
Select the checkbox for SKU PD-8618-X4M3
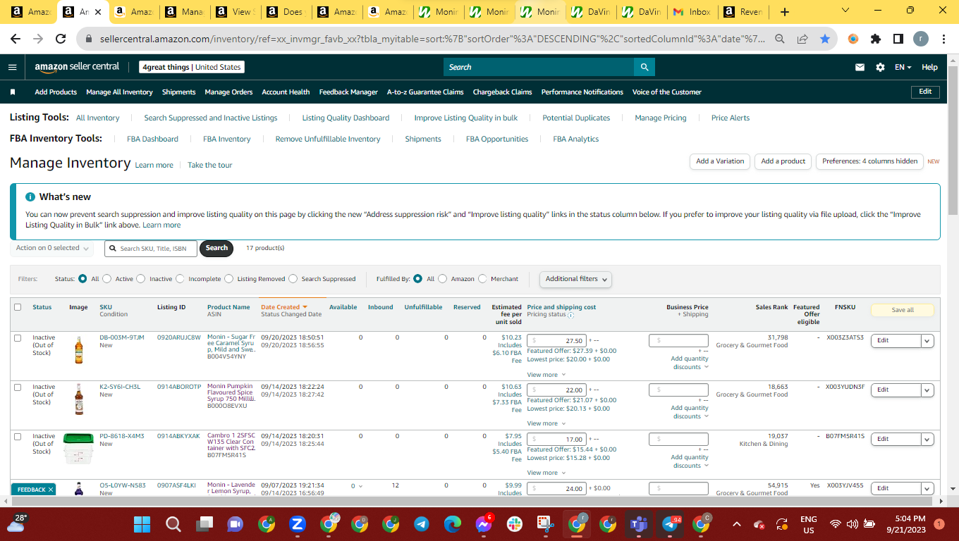coord(18,437)
